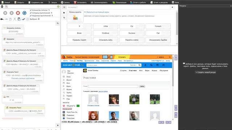Click the action list vertical scrollbar
Image resolution: width=232 pixels, height=130 pixels.
(177, 23)
